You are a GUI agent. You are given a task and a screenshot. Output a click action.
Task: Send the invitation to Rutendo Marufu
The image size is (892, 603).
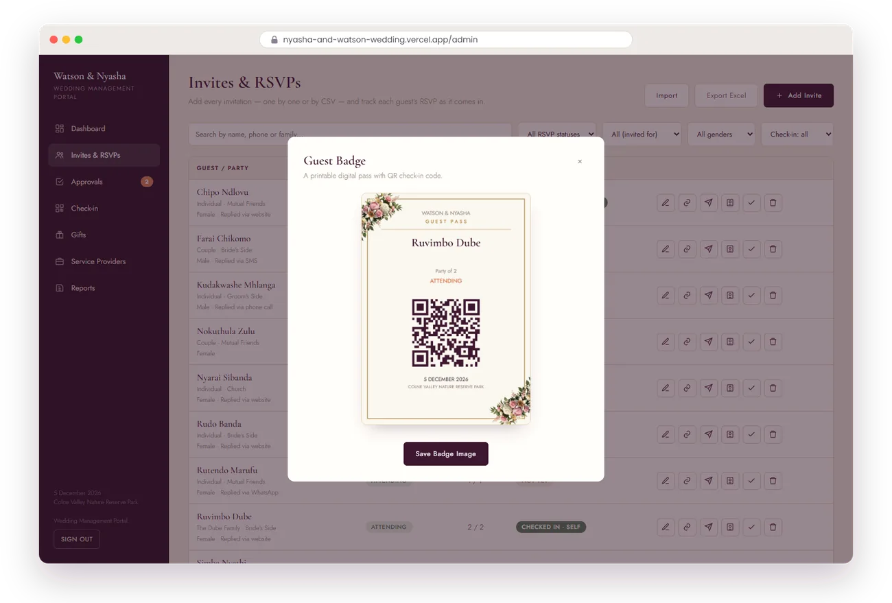coord(709,481)
